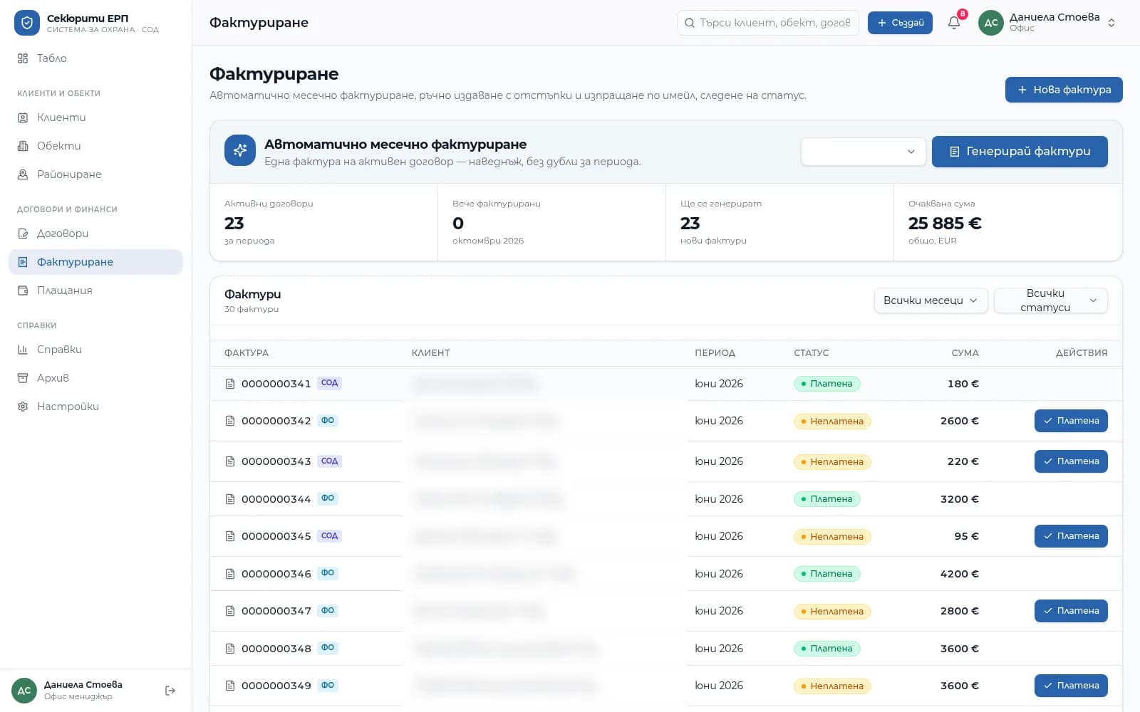Image resolution: width=1140 pixels, height=712 pixels.
Task: Click the document icon of invoice 0000000345
Action: tap(230, 536)
